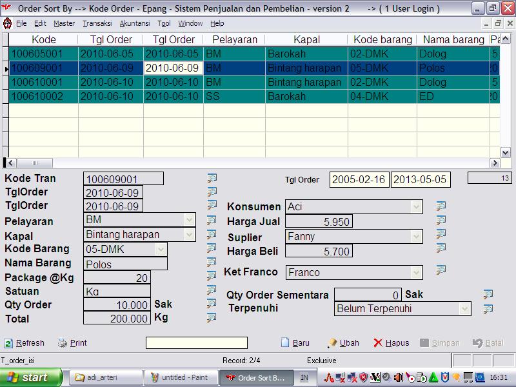Click the Baru button
The width and height of the screenshot is (516, 387).
point(295,343)
